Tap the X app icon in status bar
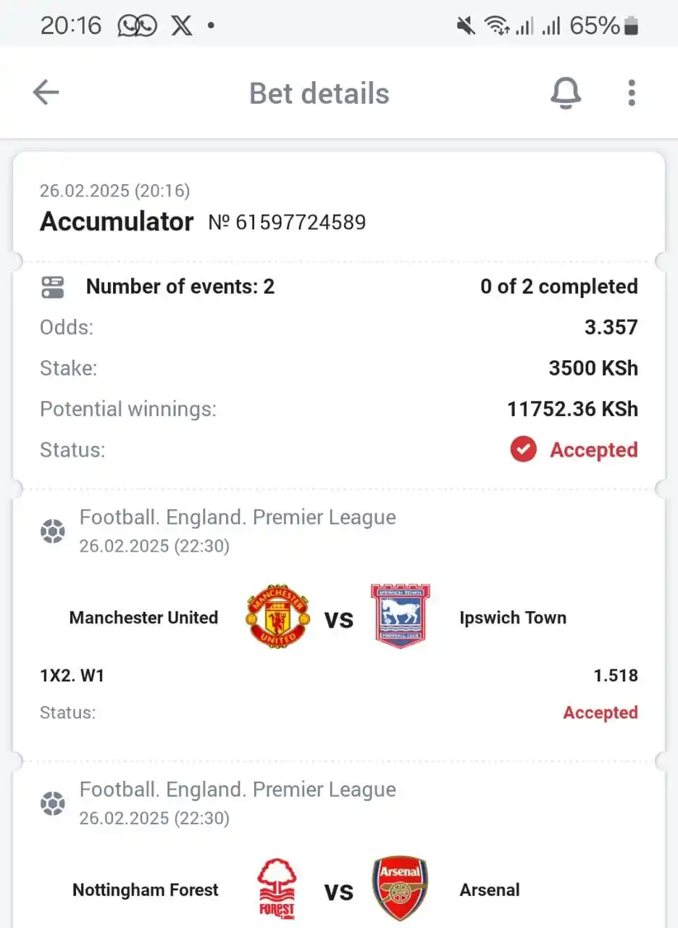The height and width of the screenshot is (928, 678). (182, 26)
